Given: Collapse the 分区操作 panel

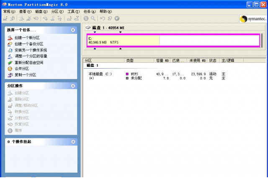Looking at the screenshot, I should 73,86.
